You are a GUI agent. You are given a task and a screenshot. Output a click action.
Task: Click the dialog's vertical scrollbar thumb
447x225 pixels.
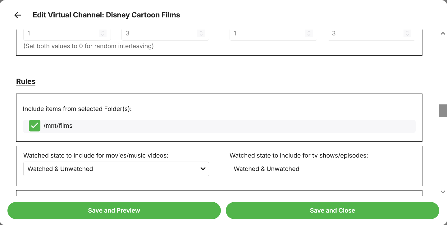443,111
